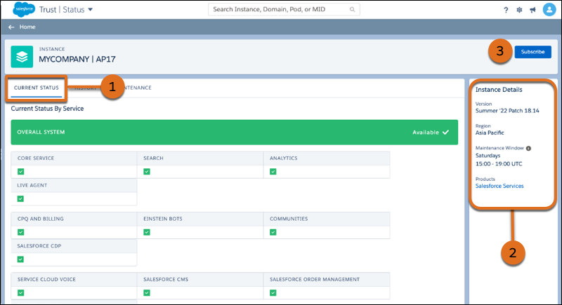Viewport: 562px width, 305px height.
Task: Click the Core Service status checkmark
Action: tap(21, 171)
